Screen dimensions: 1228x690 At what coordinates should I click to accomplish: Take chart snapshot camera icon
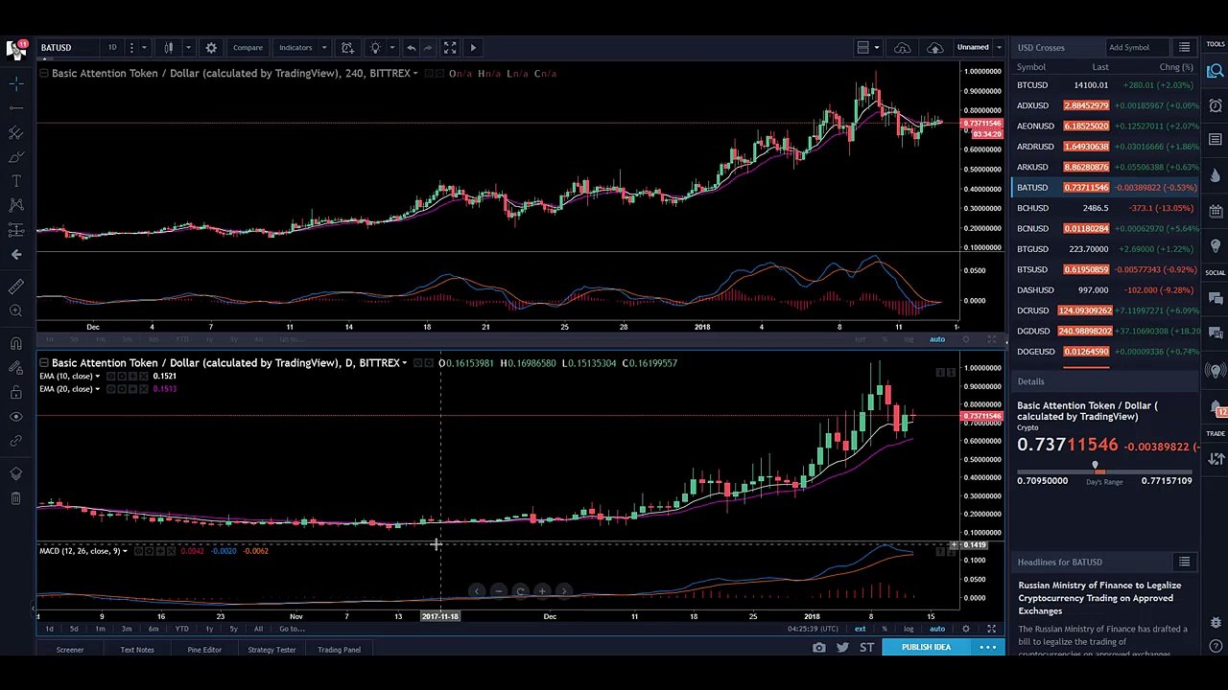point(818,648)
